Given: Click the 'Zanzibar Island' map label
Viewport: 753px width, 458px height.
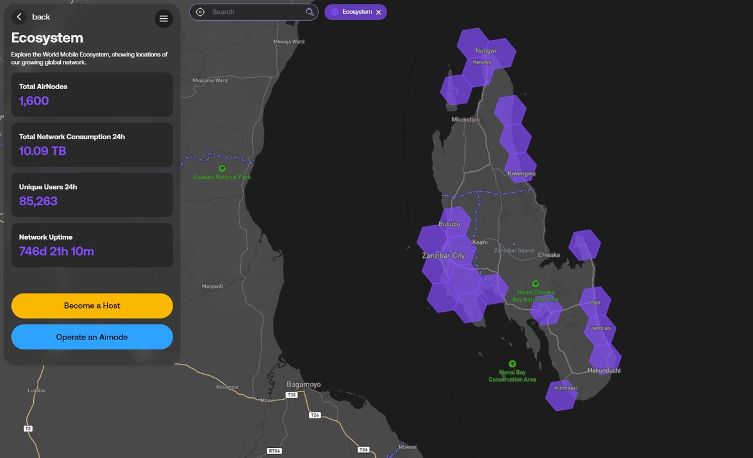Looking at the screenshot, I should click(x=514, y=250).
